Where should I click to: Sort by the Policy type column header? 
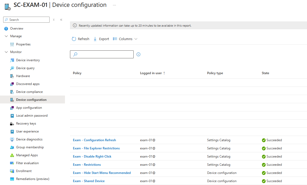215,73
